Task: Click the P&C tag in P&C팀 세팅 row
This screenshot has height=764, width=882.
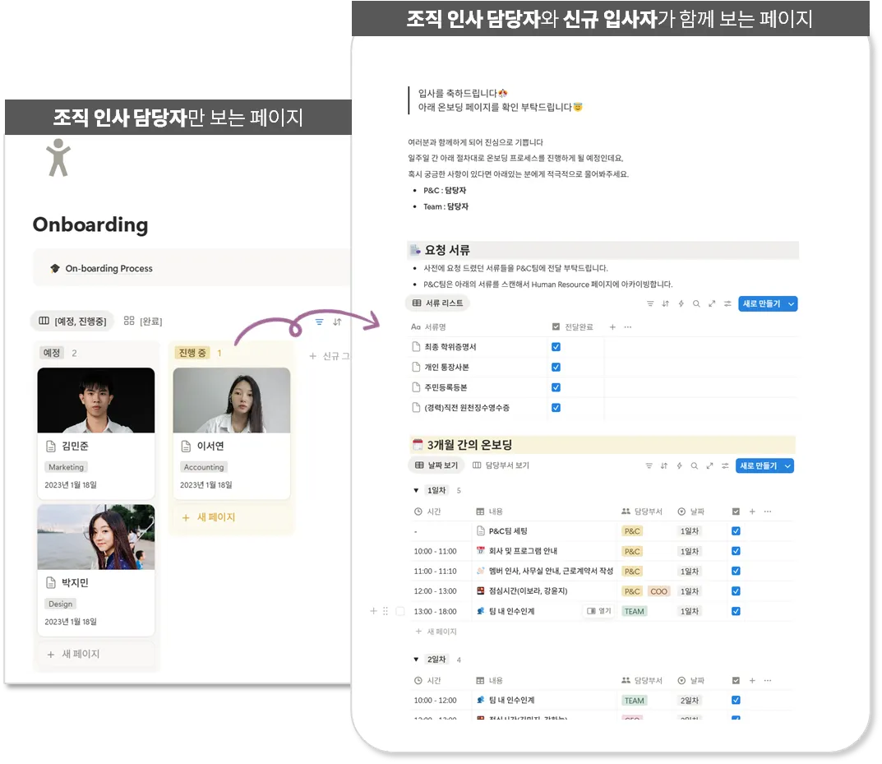Action: (632, 531)
